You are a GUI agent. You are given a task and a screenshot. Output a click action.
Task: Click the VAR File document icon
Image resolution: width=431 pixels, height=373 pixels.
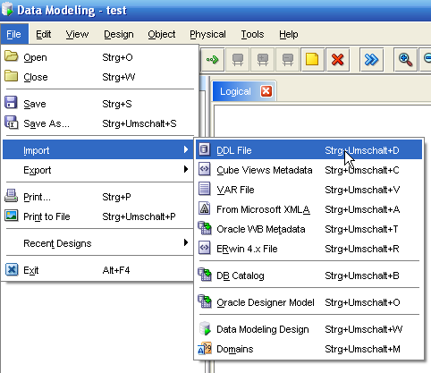click(205, 189)
